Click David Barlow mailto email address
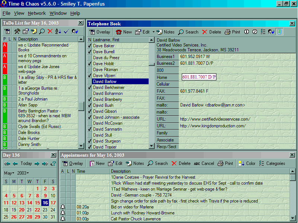Viewport: 298px width, 223px height. [212, 105]
